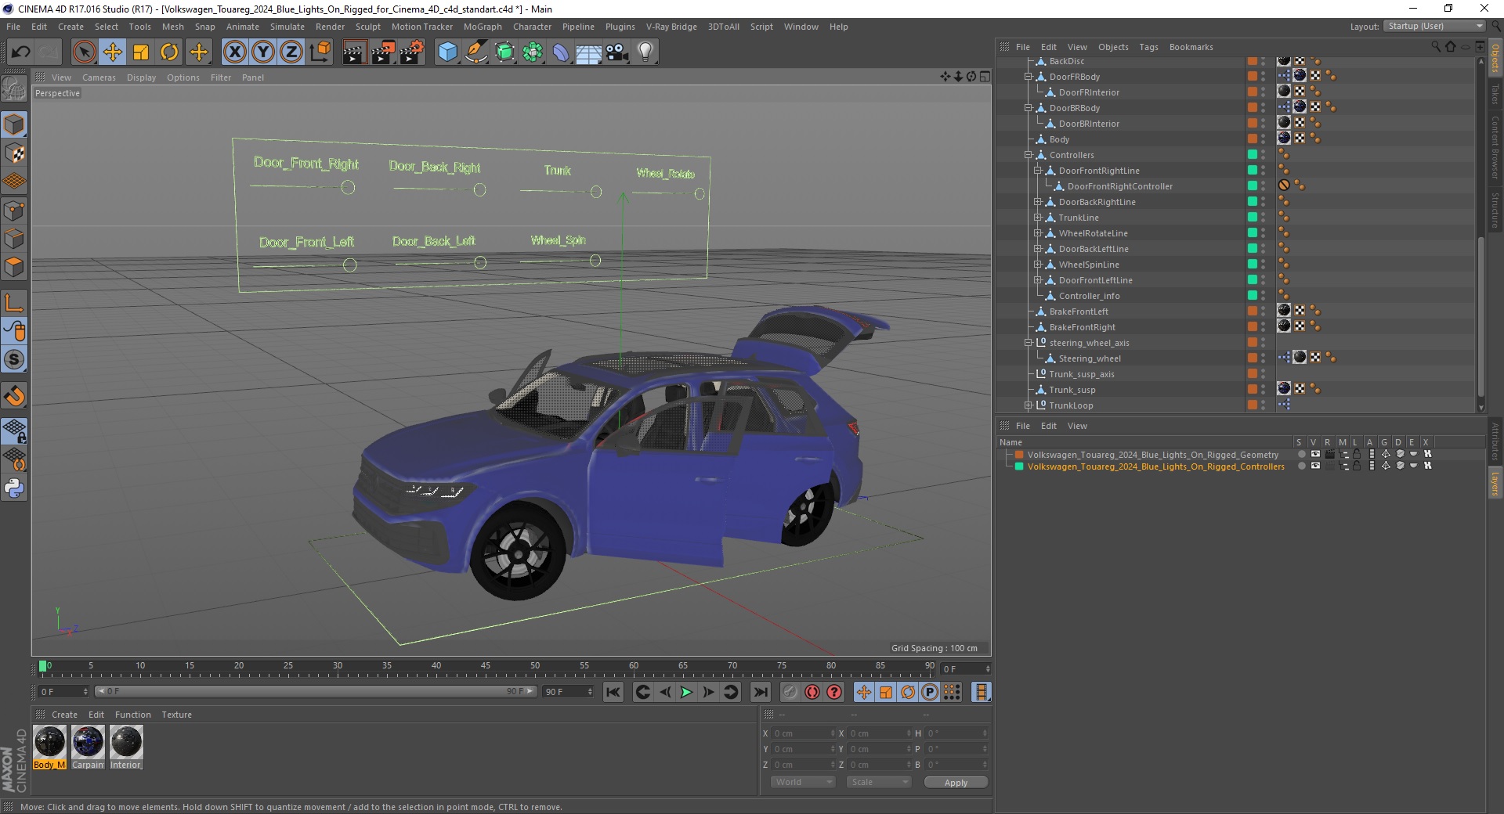Viewport: 1504px width, 814px height.
Task: Open Object Manager Tags menu
Action: pyautogui.click(x=1148, y=47)
